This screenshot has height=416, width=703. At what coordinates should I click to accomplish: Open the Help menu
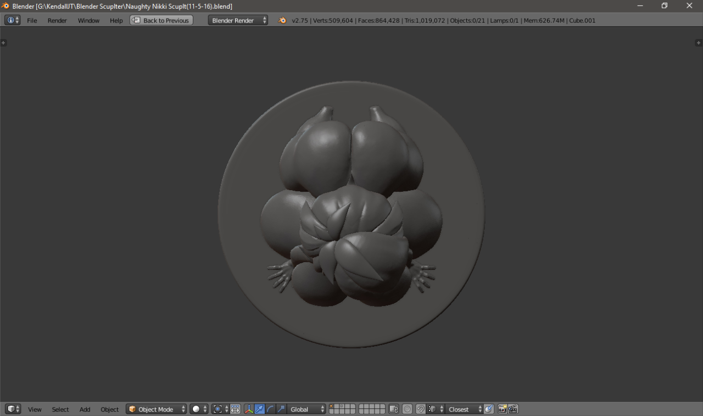(116, 20)
